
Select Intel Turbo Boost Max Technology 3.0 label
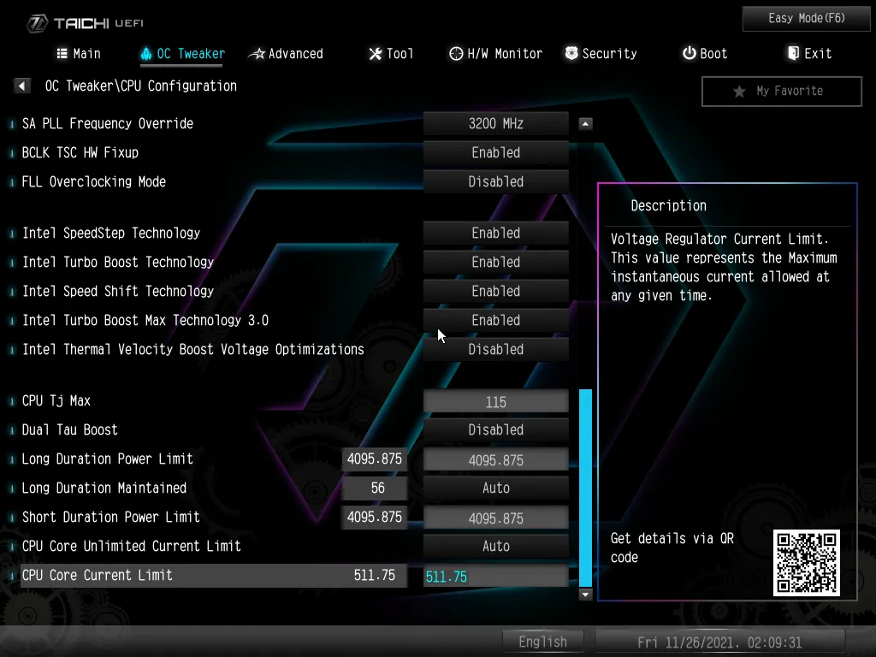click(x=145, y=320)
